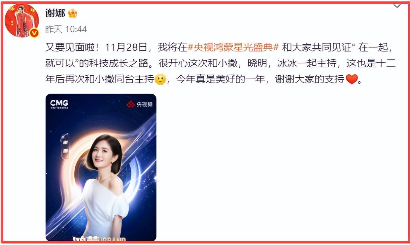This screenshot has height=245, width=410.
Task: Click the 昨天 10:44 timestamp
Action: (x=66, y=29)
